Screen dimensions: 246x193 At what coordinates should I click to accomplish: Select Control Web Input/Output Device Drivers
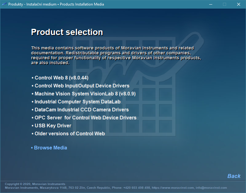(82, 86)
